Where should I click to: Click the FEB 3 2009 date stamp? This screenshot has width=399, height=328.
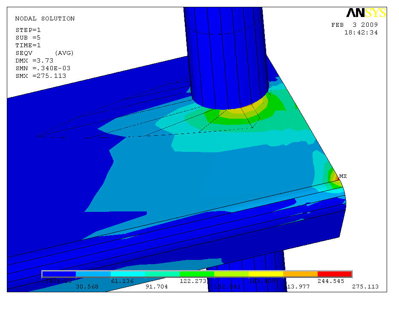coord(354,25)
